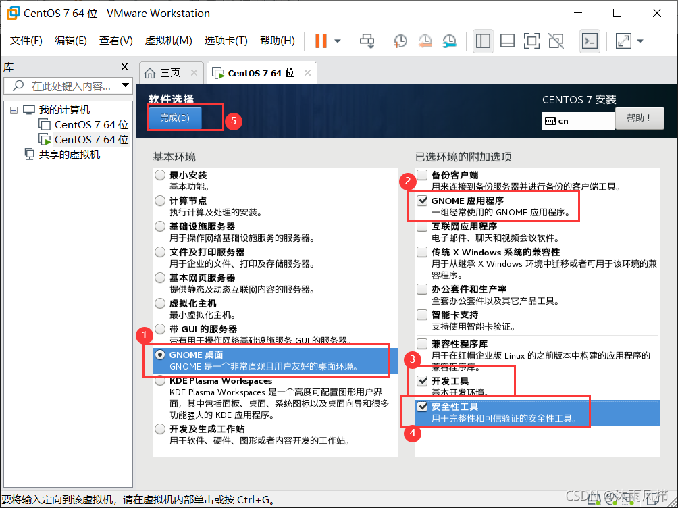
Task: Click the 完成(D) button
Action: [175, 118]
